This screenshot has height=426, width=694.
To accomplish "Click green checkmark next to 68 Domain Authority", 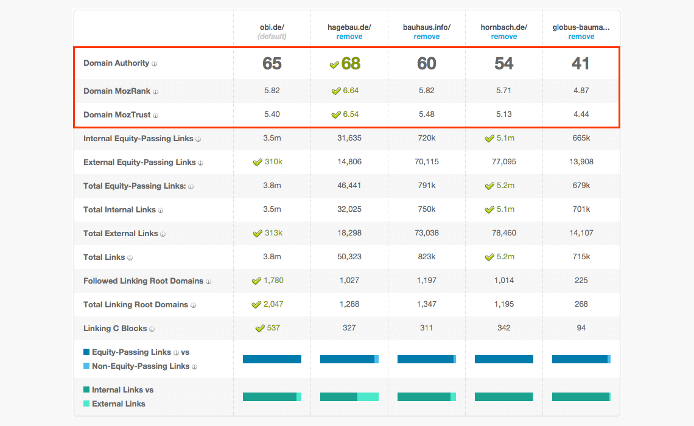I will coord(334,65).
